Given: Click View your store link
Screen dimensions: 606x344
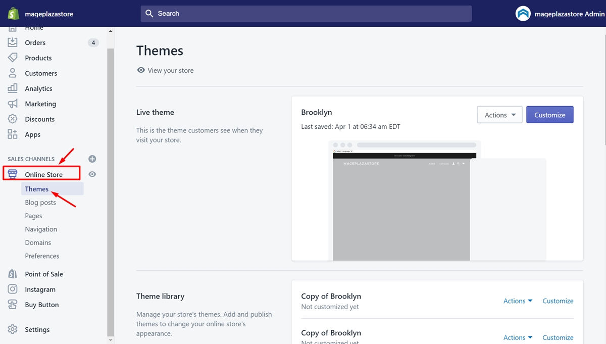Looking at the screenshot, I should pos(171,70).
